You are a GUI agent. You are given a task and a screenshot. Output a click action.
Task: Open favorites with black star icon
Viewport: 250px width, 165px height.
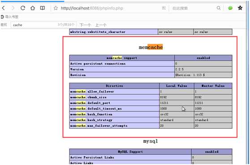[x=240, y=8]
